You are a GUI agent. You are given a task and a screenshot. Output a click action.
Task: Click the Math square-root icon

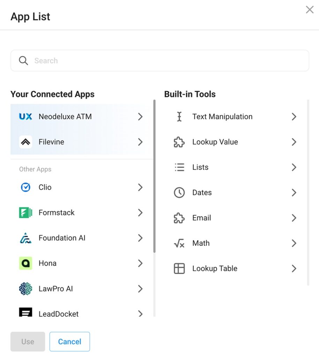[179, 243]
